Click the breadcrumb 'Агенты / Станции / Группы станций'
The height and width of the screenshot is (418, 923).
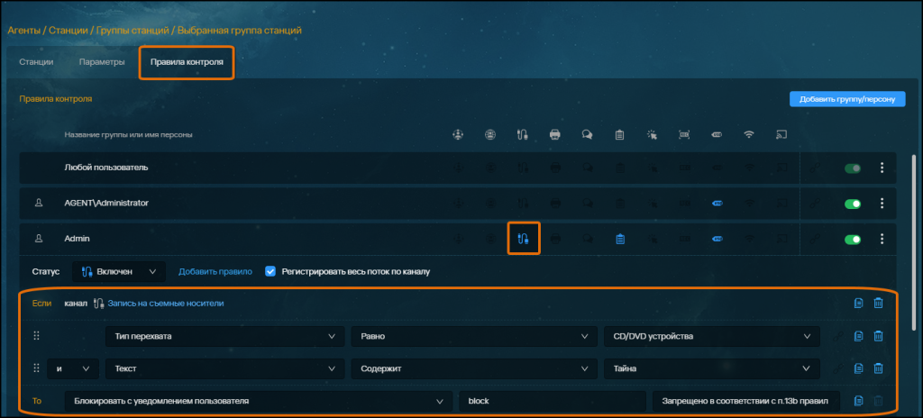(x=90, y=30)
